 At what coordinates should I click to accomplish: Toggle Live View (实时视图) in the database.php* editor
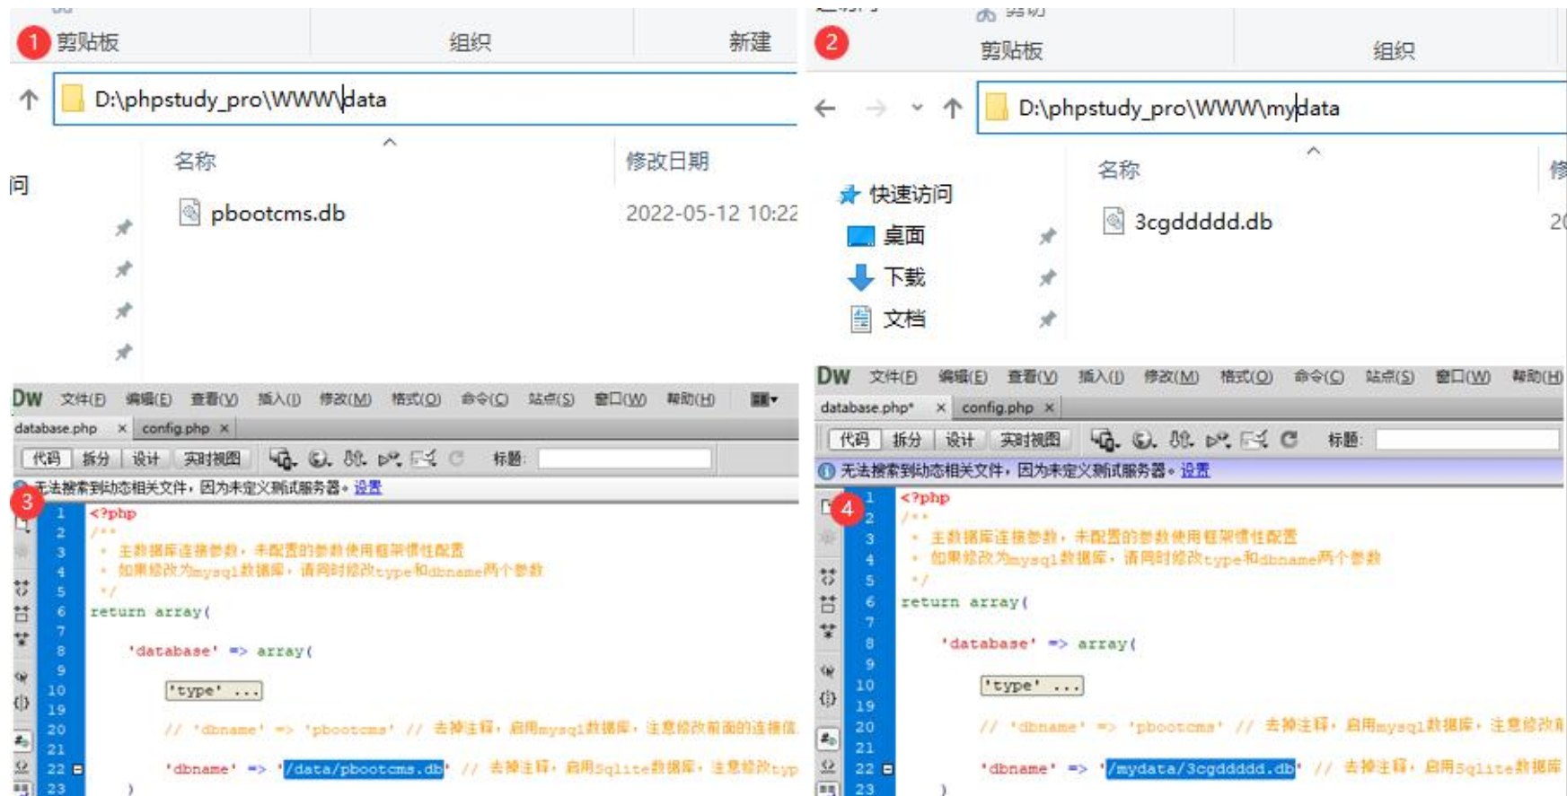click(1030, 439)
